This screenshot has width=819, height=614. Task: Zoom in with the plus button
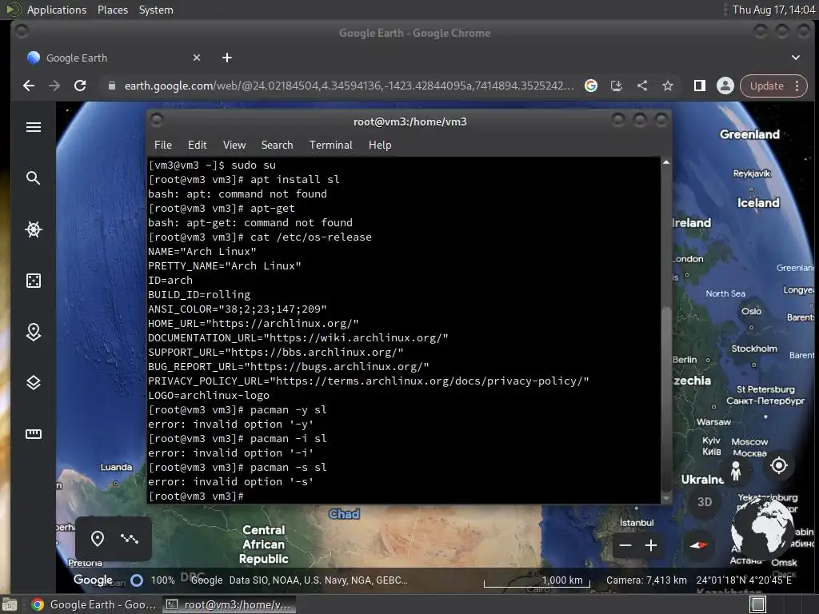[x=651, y=545]
